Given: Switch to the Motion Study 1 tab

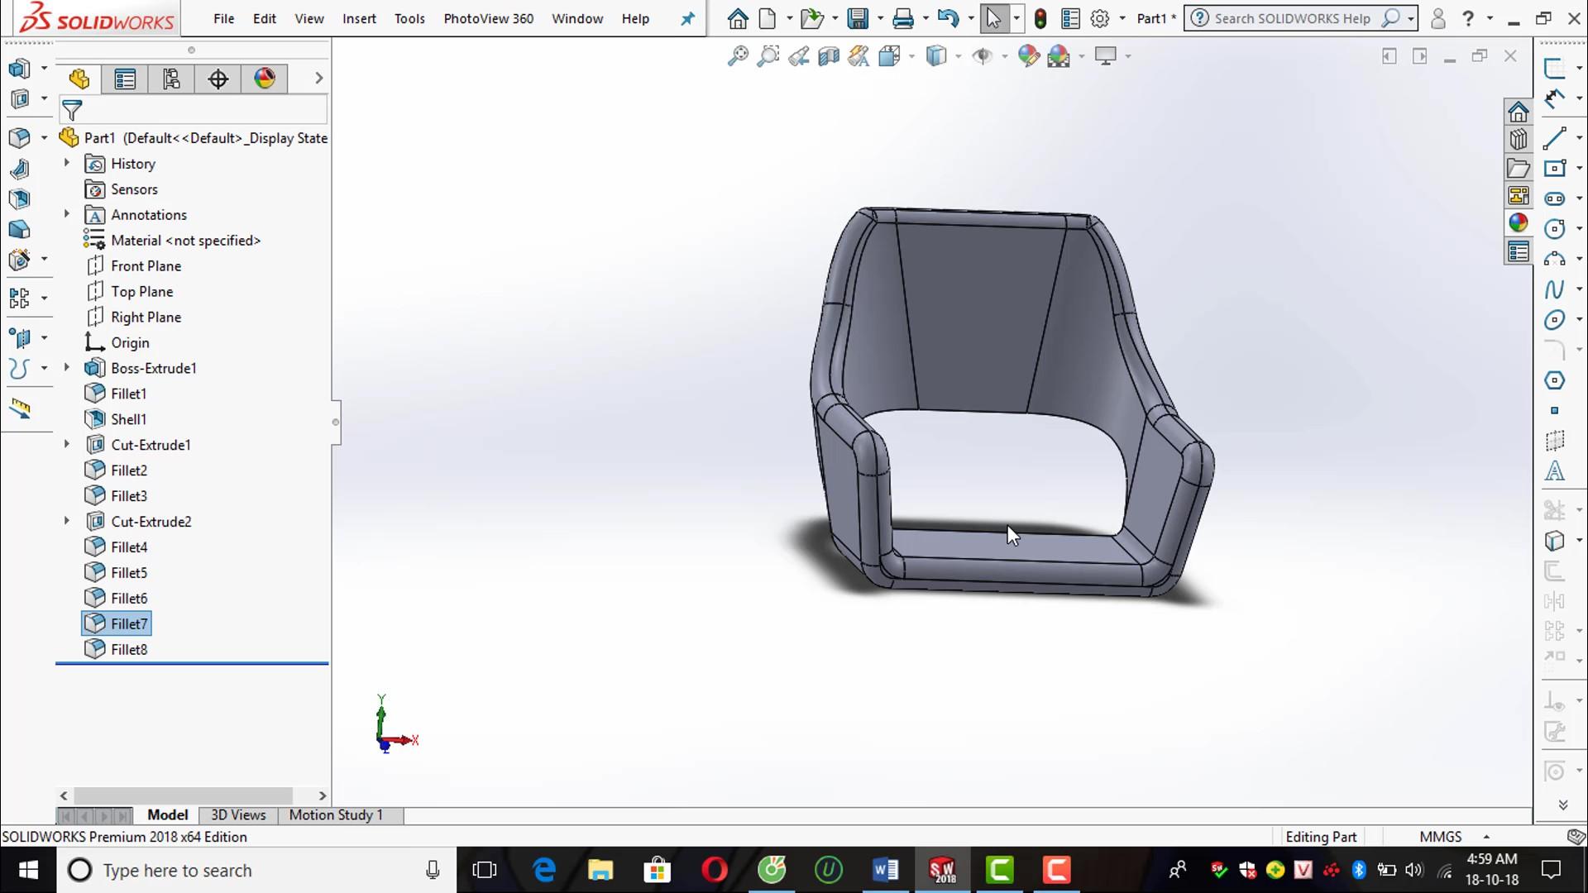Looking at the screenshot, I should (335, 814).
